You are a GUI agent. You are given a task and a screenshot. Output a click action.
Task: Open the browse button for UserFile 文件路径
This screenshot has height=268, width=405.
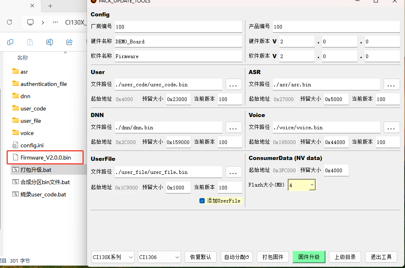(233, 172)
